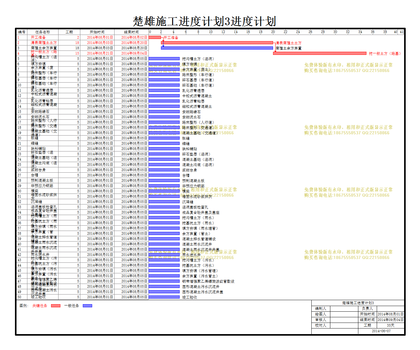
Task: Click the 挖一般土方（路基） bar label
Action: click(385, 54)
